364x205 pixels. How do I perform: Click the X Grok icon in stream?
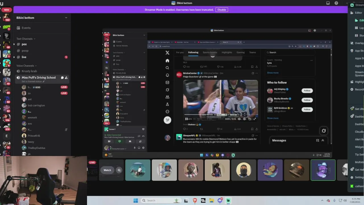point(167,90)
